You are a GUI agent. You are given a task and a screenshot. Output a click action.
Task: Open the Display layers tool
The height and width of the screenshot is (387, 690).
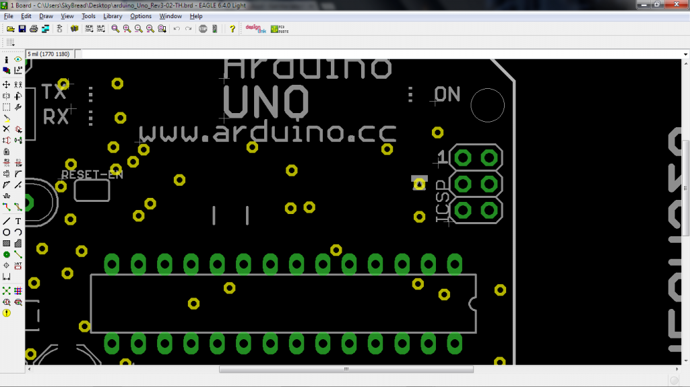click(6, 71)
